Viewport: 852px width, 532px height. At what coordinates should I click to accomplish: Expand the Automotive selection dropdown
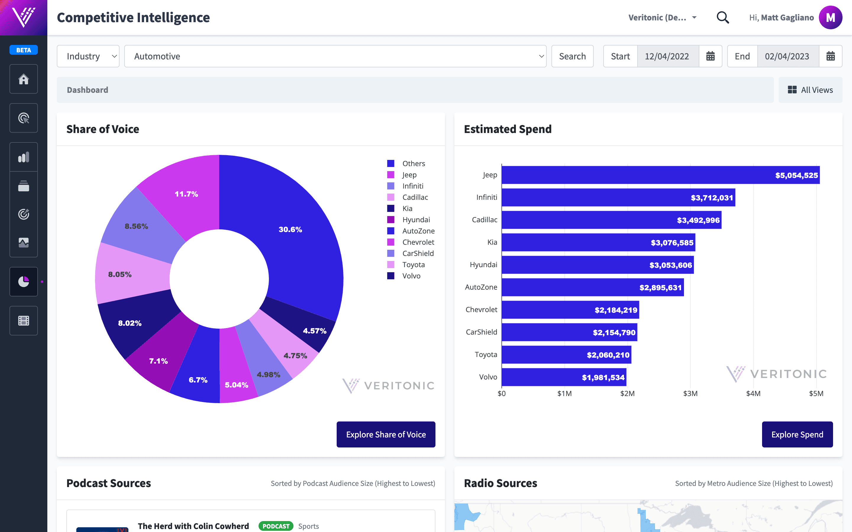[335, 56]
